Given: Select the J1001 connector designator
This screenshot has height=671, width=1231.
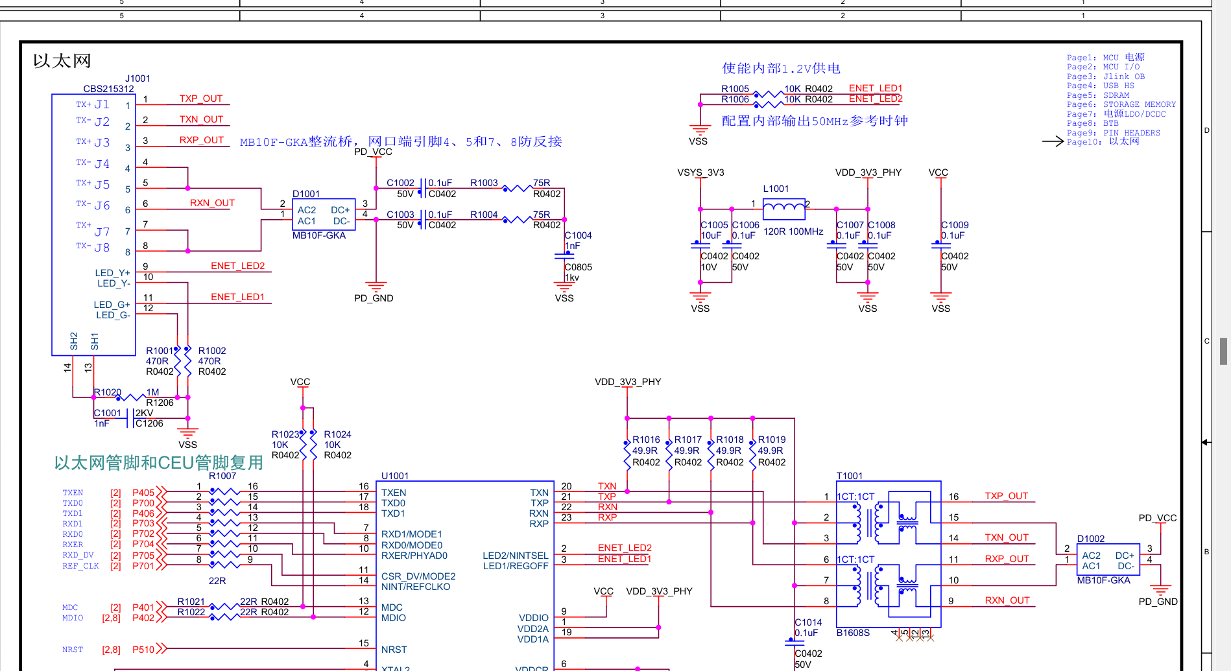Looking at the screenshot, I should [137, 78].
